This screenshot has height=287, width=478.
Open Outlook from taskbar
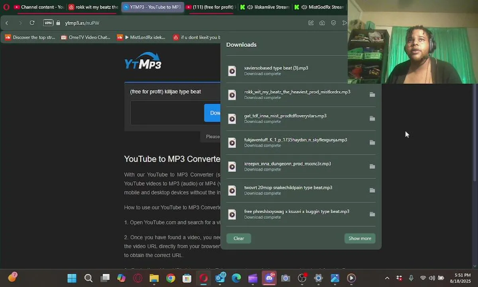point(220,278)
